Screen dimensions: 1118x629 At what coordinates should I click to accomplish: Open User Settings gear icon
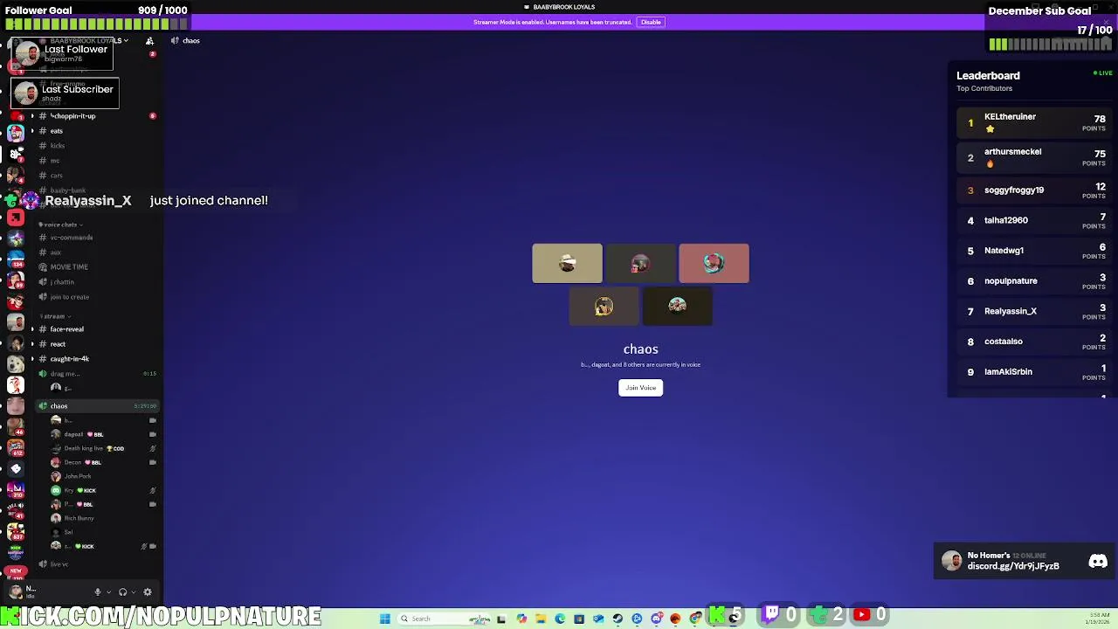(x=148, y=592)
